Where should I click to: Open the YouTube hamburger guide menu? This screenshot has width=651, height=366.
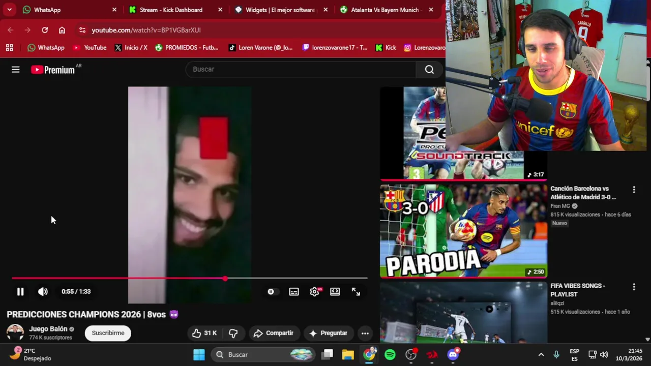16,70
